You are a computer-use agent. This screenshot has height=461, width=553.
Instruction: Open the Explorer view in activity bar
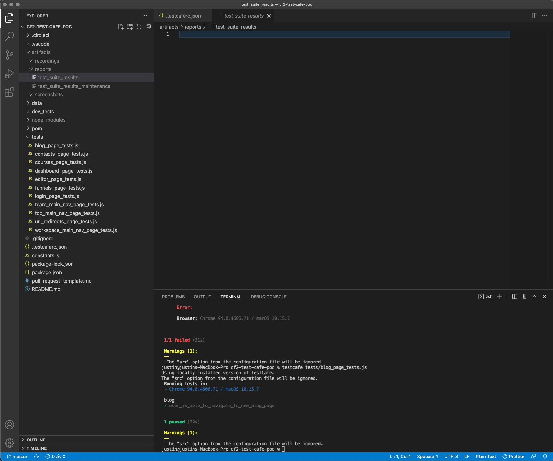click(10, 18)
